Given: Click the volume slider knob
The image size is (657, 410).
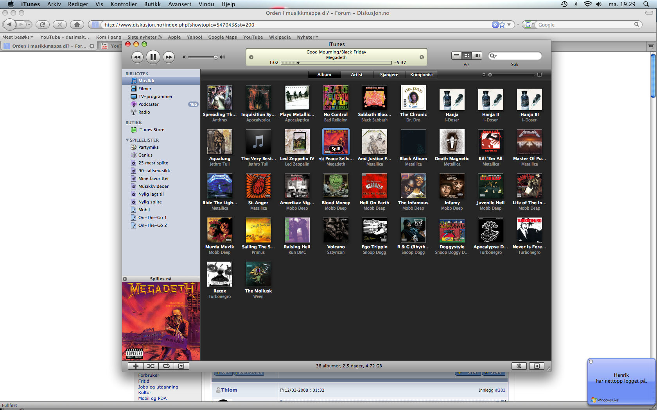Looking at the screenshot, I should 216,57.
